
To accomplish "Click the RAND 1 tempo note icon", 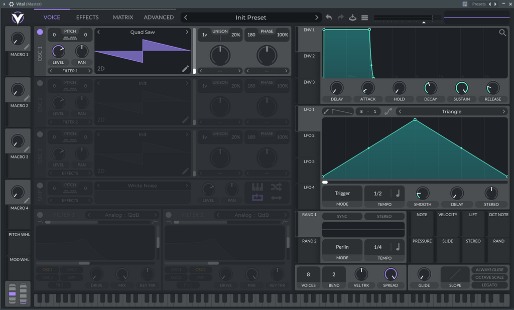I will tap(398, 247).
